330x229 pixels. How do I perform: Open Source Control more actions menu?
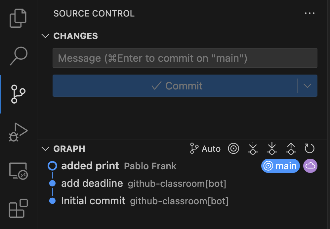[x=309, y=14]
